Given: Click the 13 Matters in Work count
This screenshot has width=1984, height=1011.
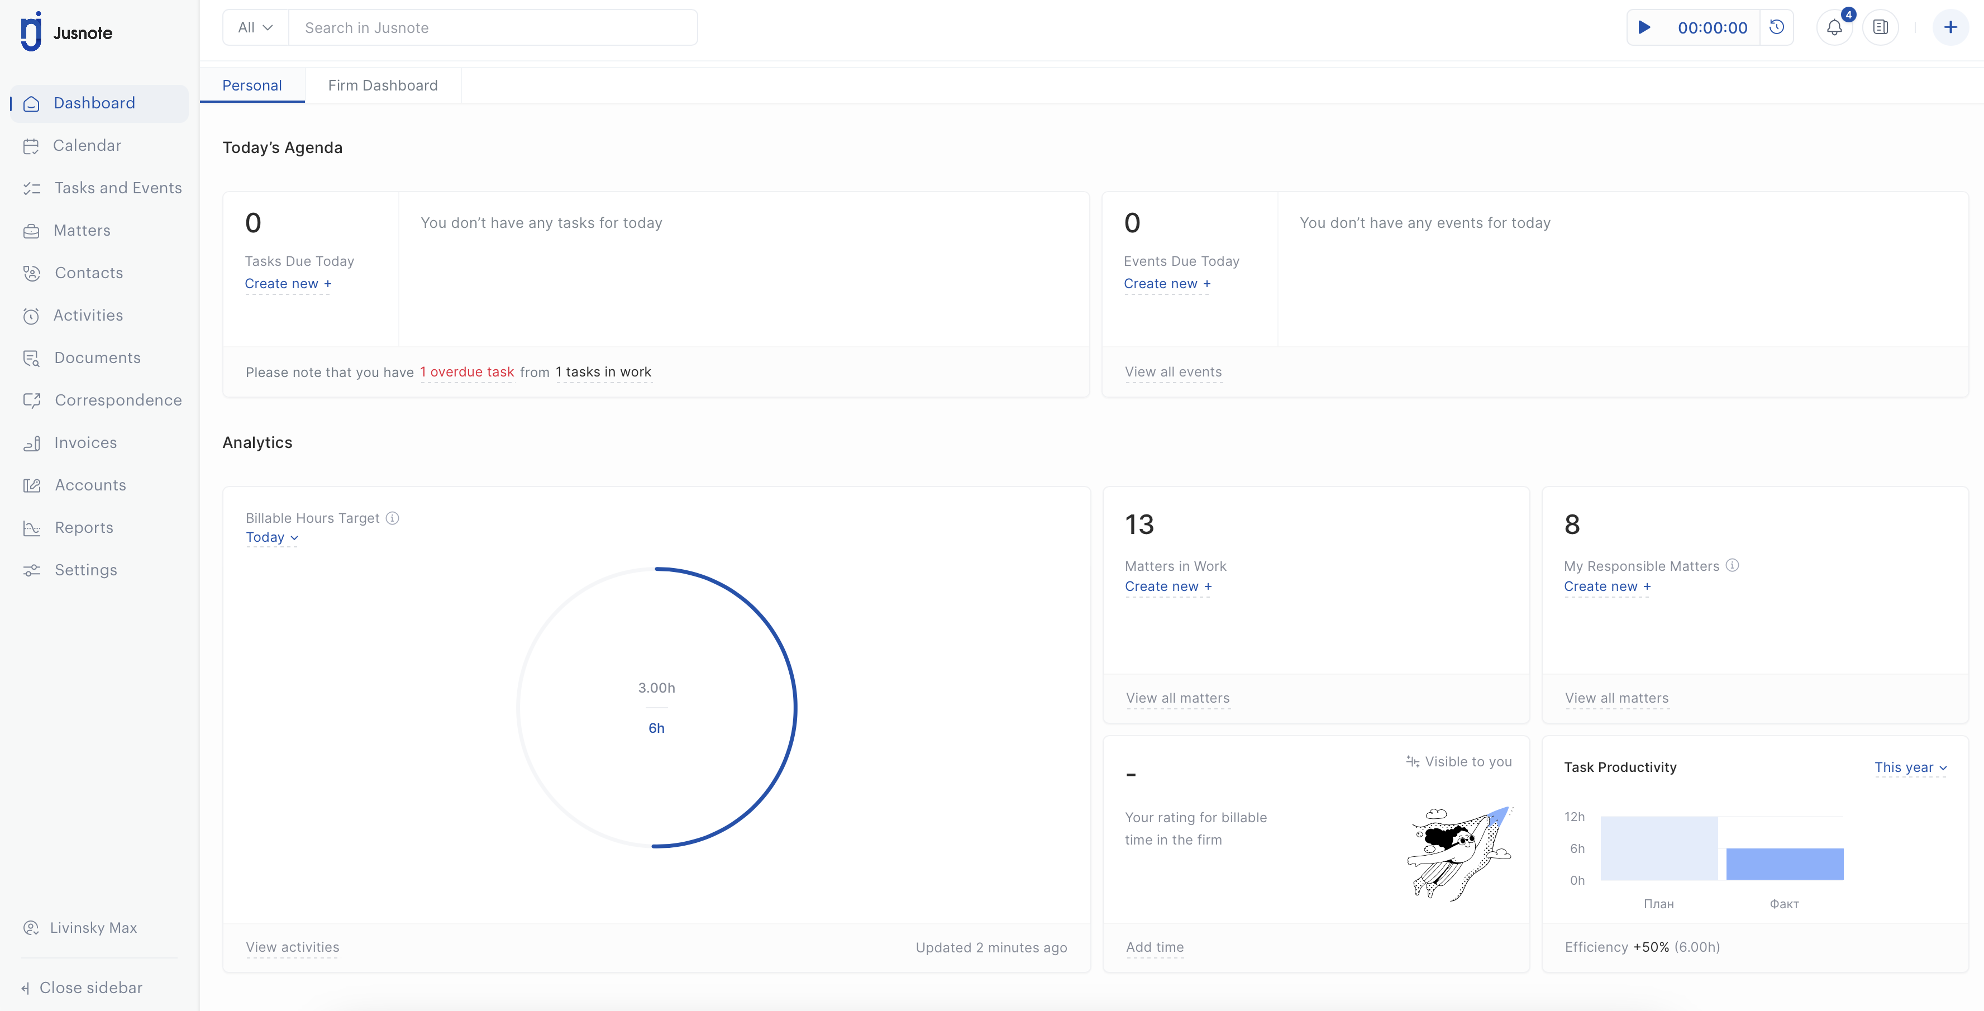Looking at the screenshot, I should (x=1139, y=524).
